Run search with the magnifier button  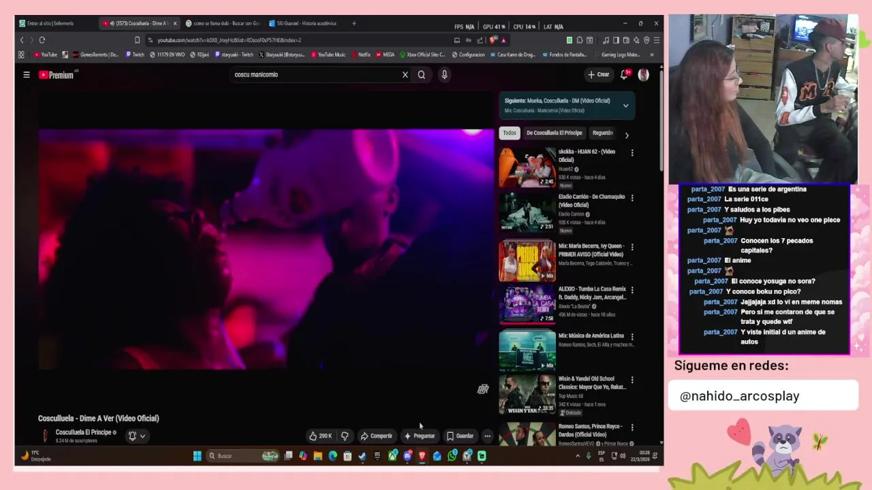click(422, 75)
